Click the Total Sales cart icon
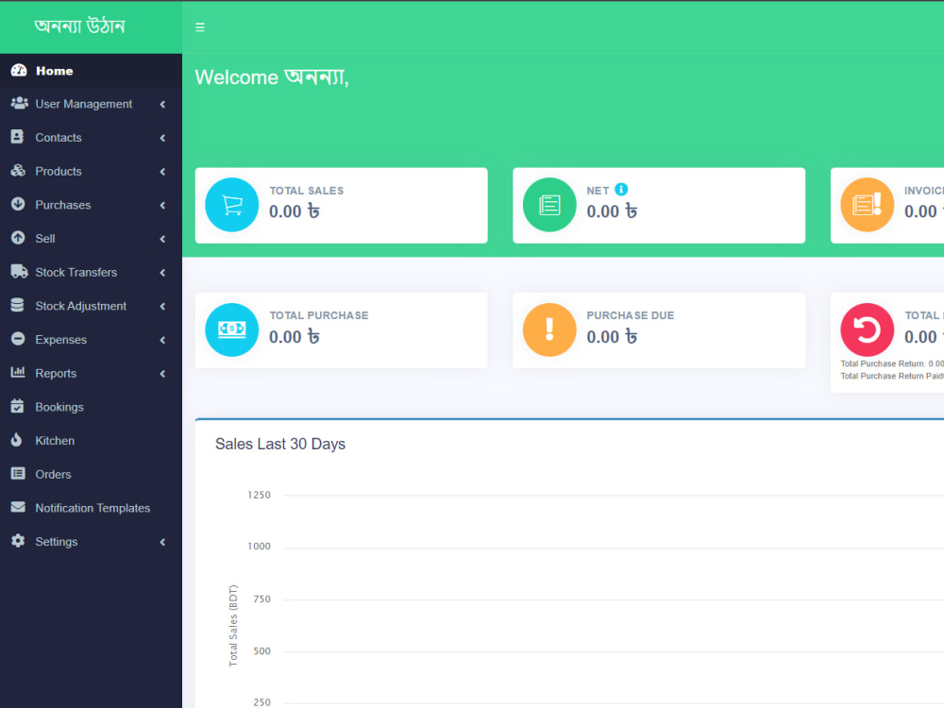Screen dimensions: 944x708 click(x=232, y=205)
